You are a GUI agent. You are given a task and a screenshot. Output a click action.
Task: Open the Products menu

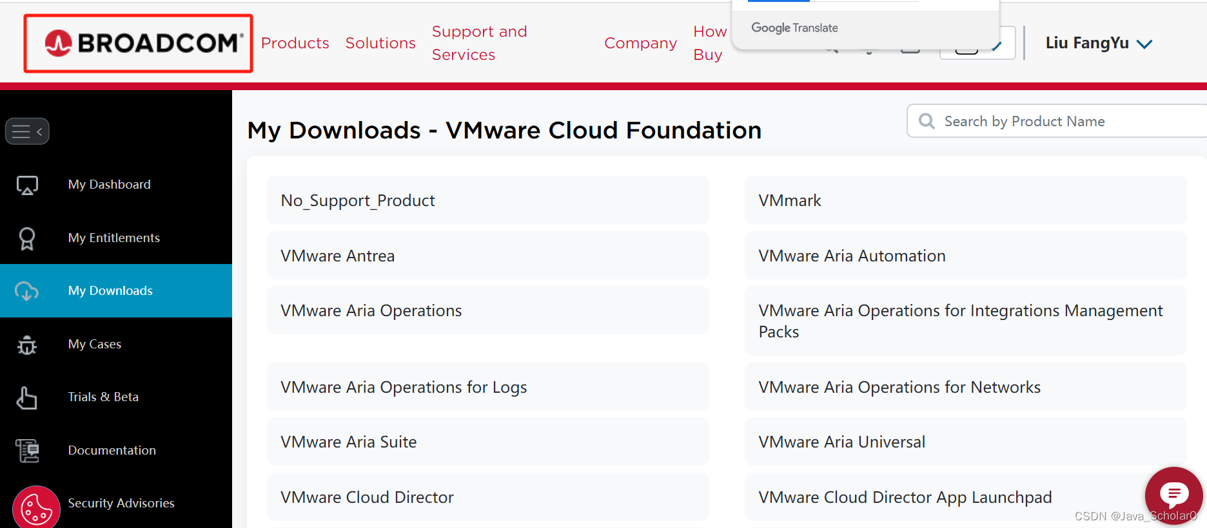tap(295, 43)
